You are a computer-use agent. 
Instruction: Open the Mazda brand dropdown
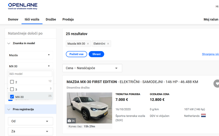[30, 55]
